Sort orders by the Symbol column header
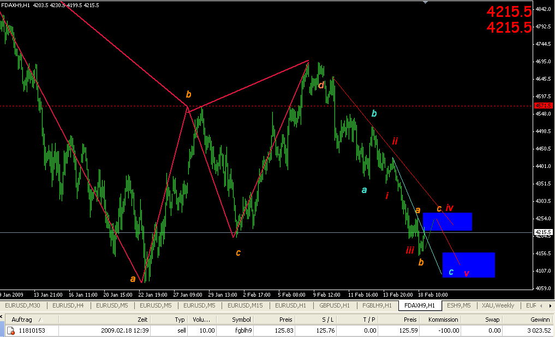Screen dimensions: 555x337 pos(236,320)
